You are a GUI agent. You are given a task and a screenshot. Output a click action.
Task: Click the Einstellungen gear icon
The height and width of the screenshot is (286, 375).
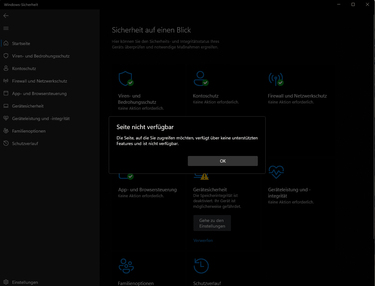coord(6,282)
